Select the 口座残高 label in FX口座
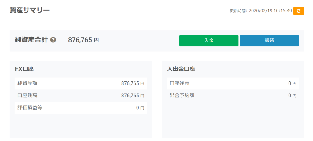This screenshot has width=313, height=141. click(x=28, y=96)
